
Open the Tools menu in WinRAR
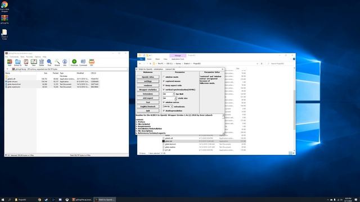tap(22, 57)
